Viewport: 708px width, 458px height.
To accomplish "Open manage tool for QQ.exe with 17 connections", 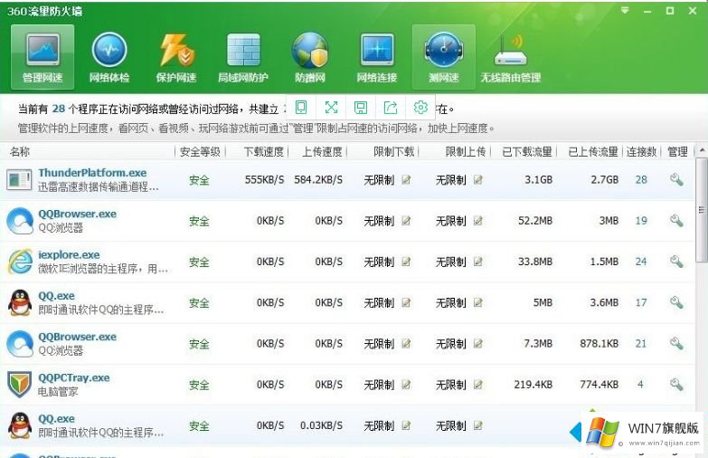I will pyautogui.click(x=676, y=302).
